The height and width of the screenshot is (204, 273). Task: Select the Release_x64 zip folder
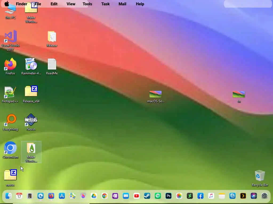31,94
